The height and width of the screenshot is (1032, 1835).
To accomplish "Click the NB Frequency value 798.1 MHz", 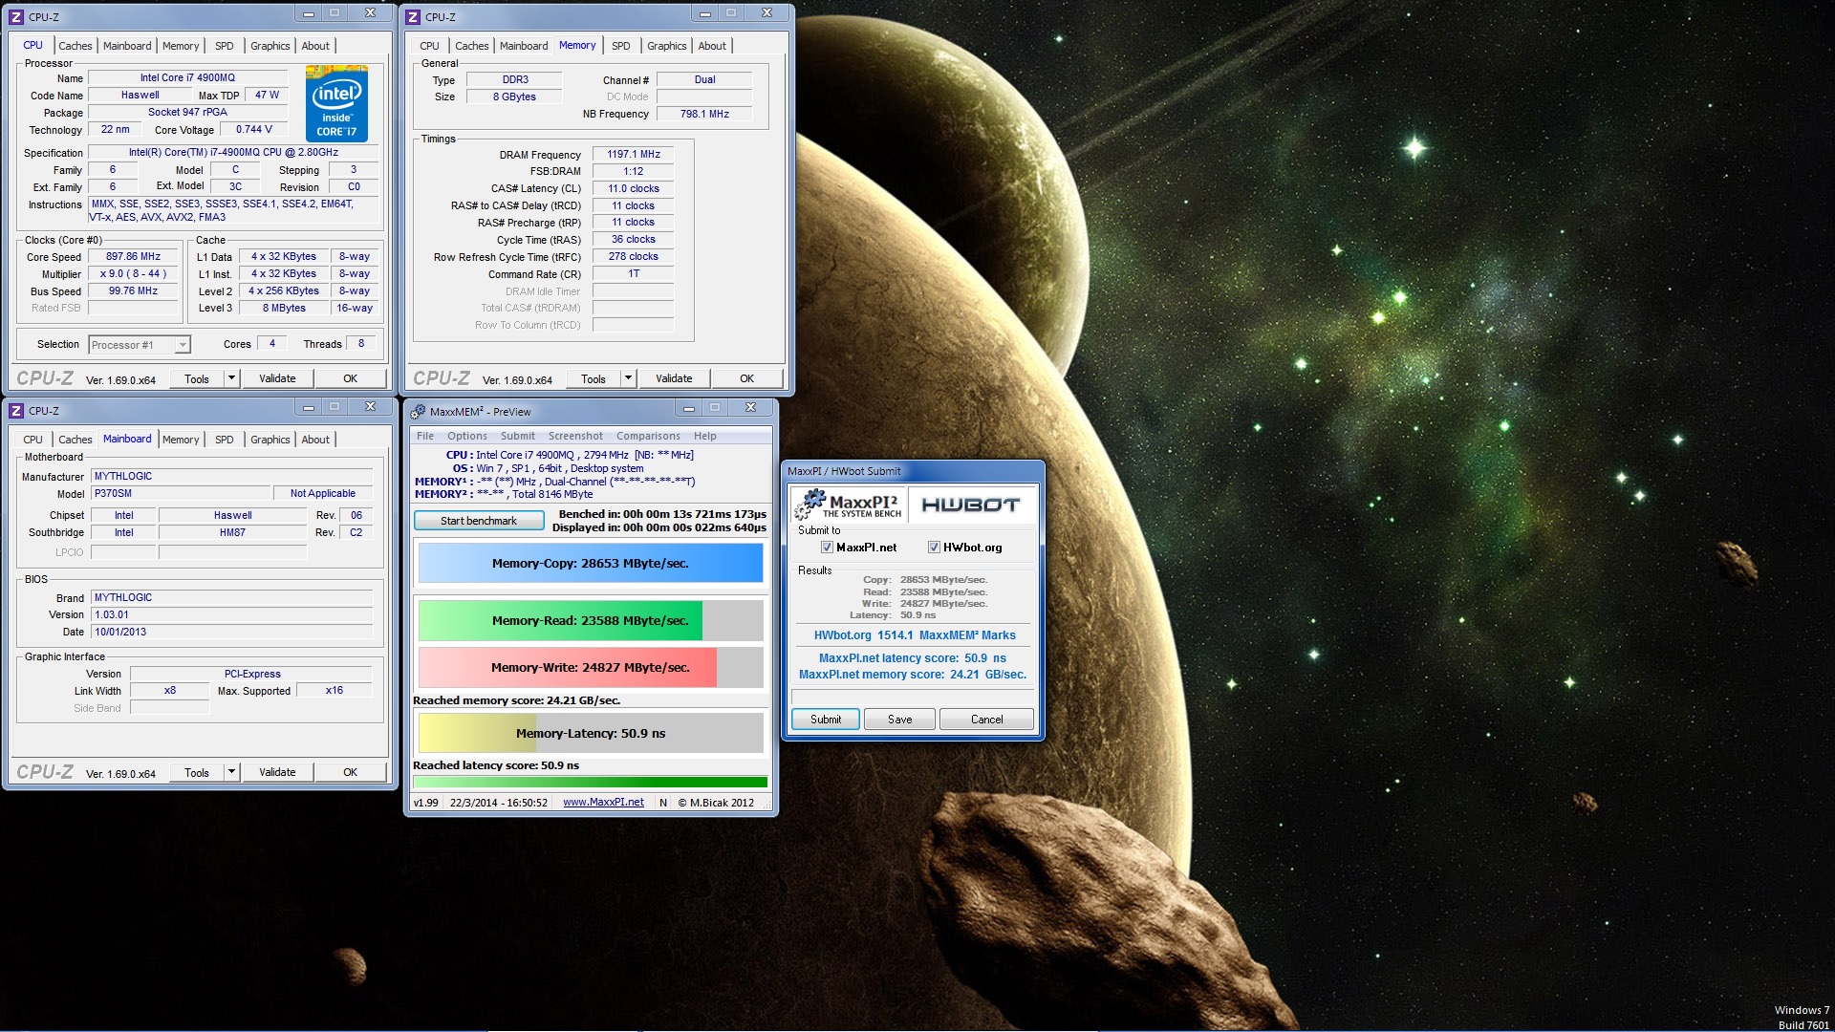I will pos(704,114).
